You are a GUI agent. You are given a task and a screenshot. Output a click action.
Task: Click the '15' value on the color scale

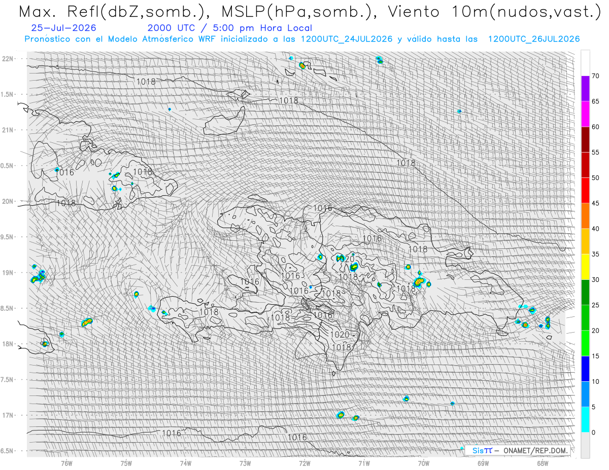596,356
